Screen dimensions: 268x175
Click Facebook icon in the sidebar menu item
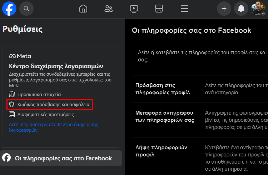[x=6, y=158]
